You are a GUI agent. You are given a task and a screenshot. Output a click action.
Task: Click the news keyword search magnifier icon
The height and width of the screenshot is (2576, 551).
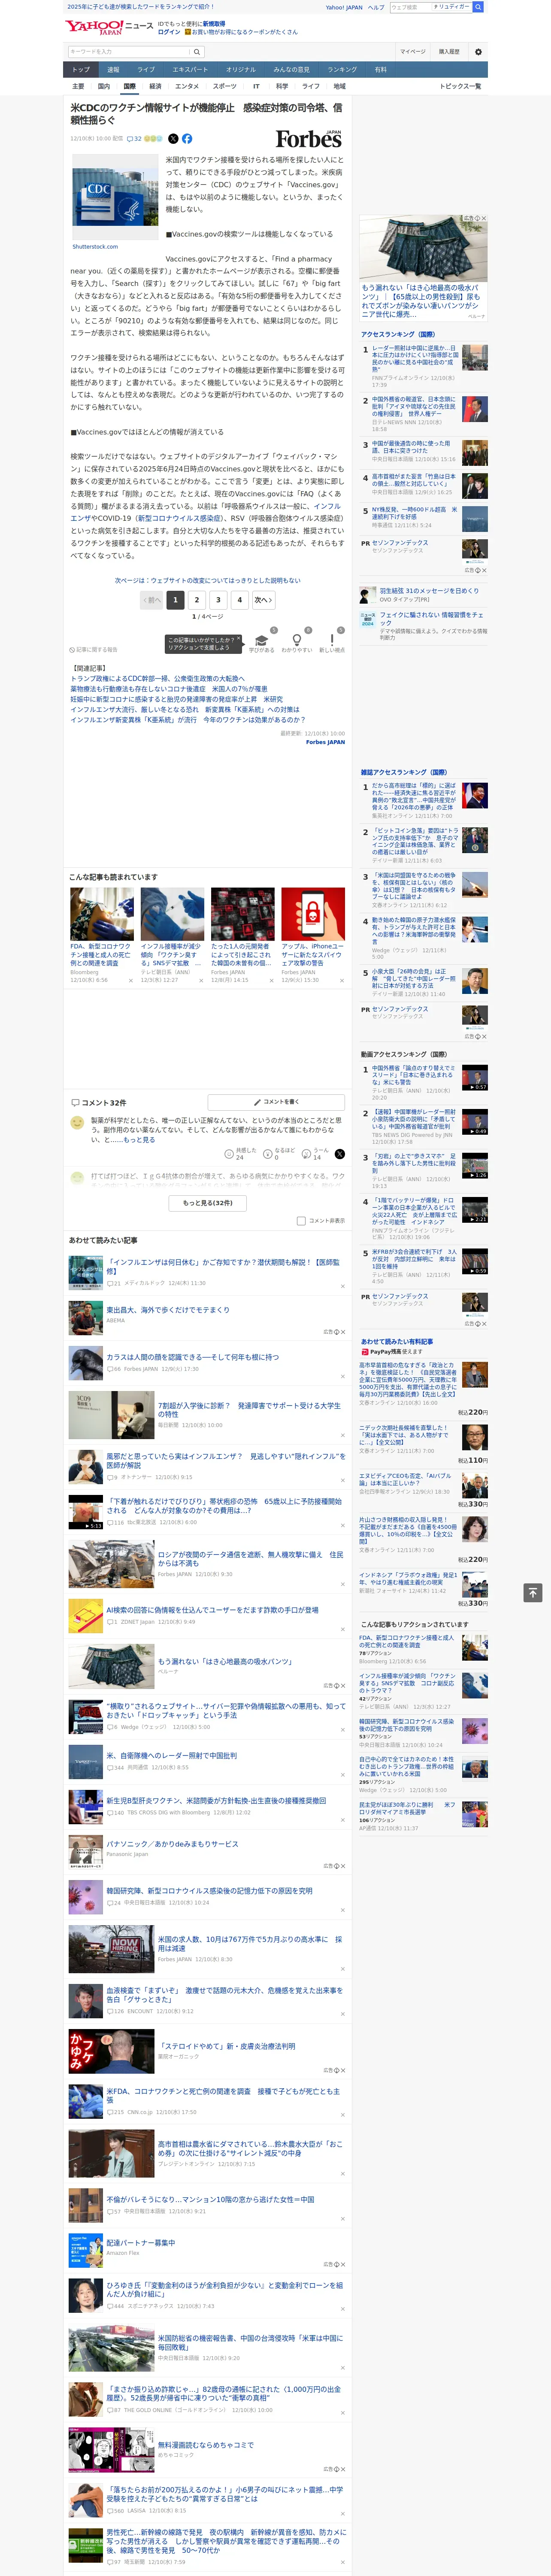click(x=197, y=52)
